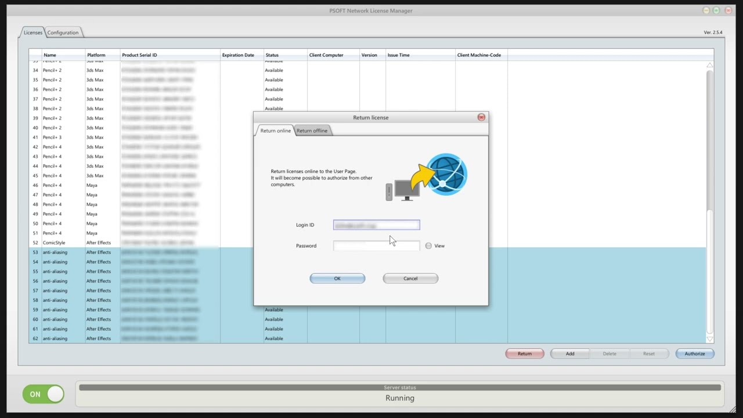Sort by Product Serial ID header
Screen dimensions: 743x418
coord(170,55)
